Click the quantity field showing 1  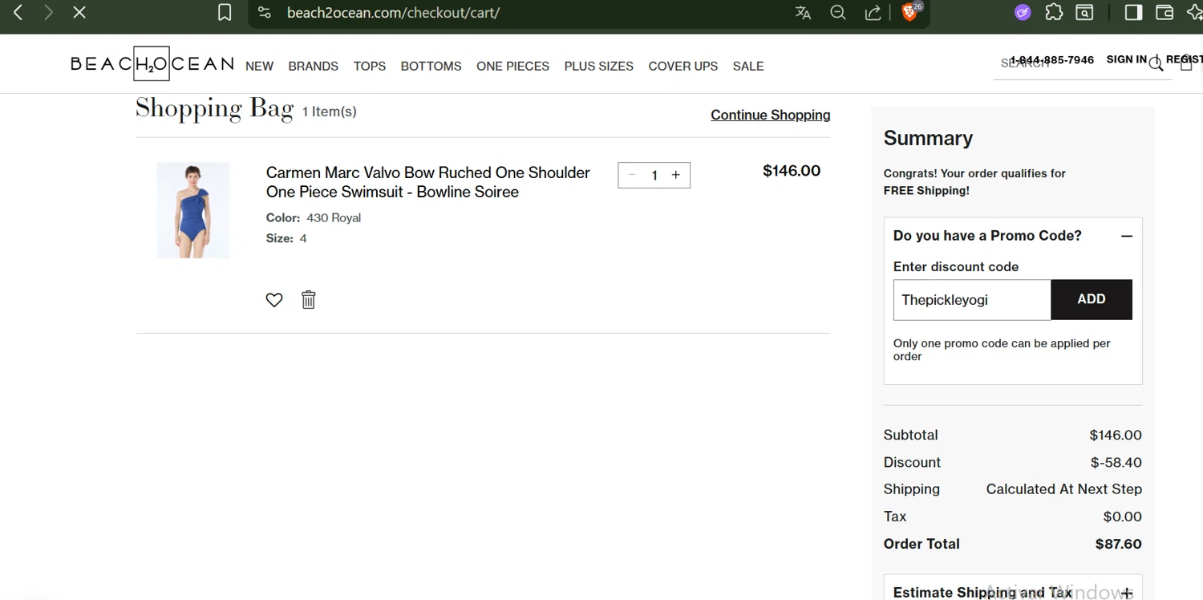pyautogui.click(x=654, y=176)
